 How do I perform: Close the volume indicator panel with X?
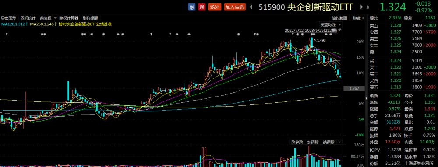[339, 142]
